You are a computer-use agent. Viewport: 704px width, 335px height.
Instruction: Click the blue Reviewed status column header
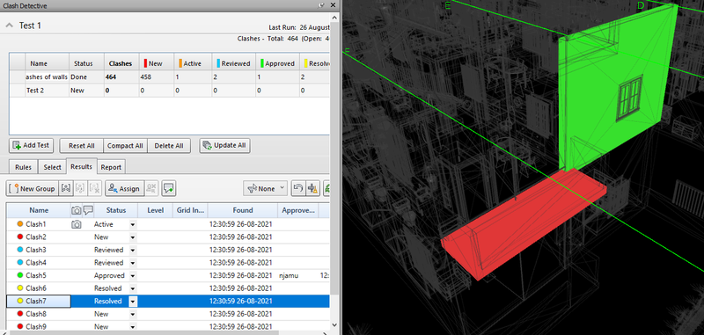point(233,63)
